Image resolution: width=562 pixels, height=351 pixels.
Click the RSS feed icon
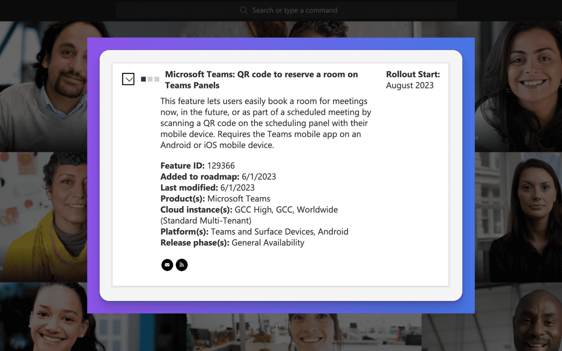pyautogui.click(x=182, y=265)
